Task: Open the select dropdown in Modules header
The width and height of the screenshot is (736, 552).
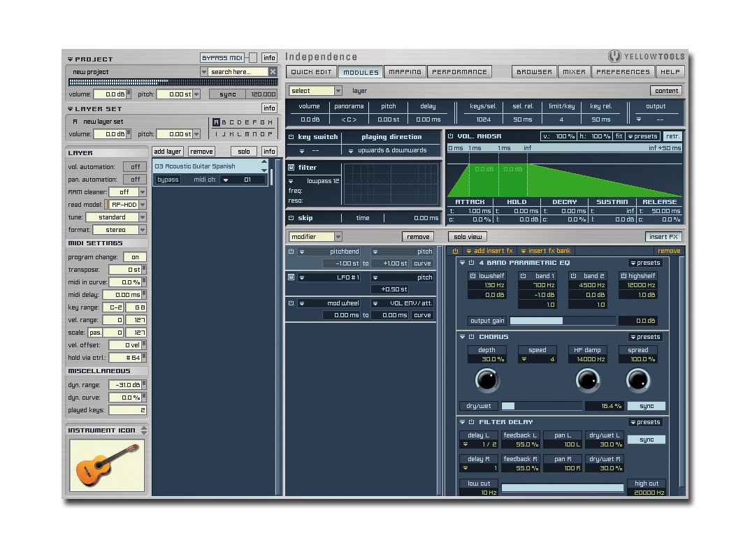Action: point(315,90)
